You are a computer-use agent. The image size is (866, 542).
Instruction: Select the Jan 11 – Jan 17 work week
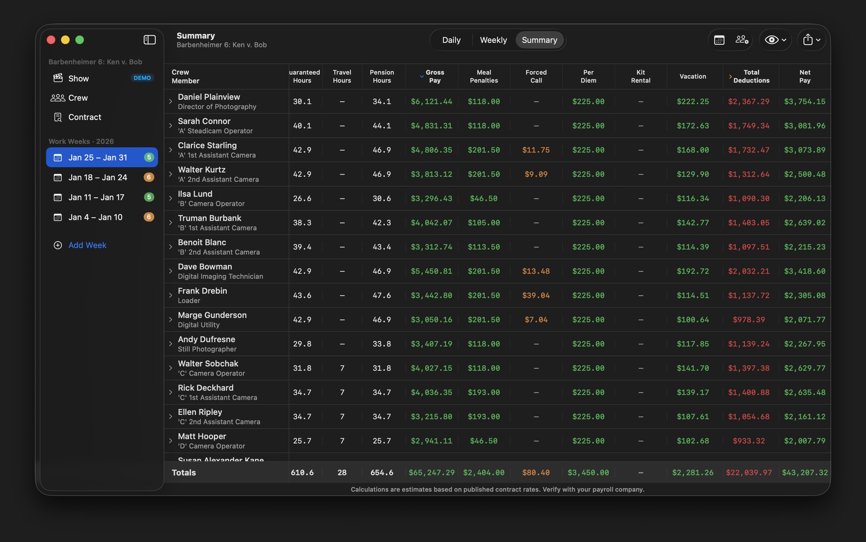pyautogui.click(x=102, y=197)
